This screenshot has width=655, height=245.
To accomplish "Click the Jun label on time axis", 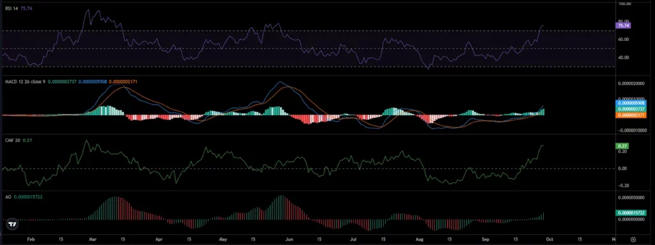I will [290, 240].
